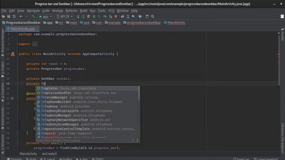Select TelephoneBuilder completion suggestion

(87, 102)
